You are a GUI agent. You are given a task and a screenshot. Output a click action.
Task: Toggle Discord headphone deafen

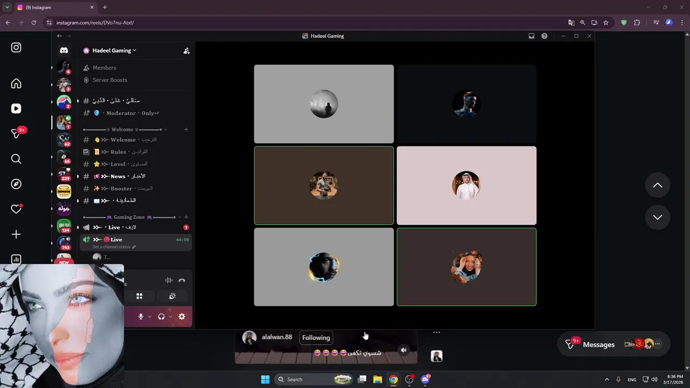(161, 316)
